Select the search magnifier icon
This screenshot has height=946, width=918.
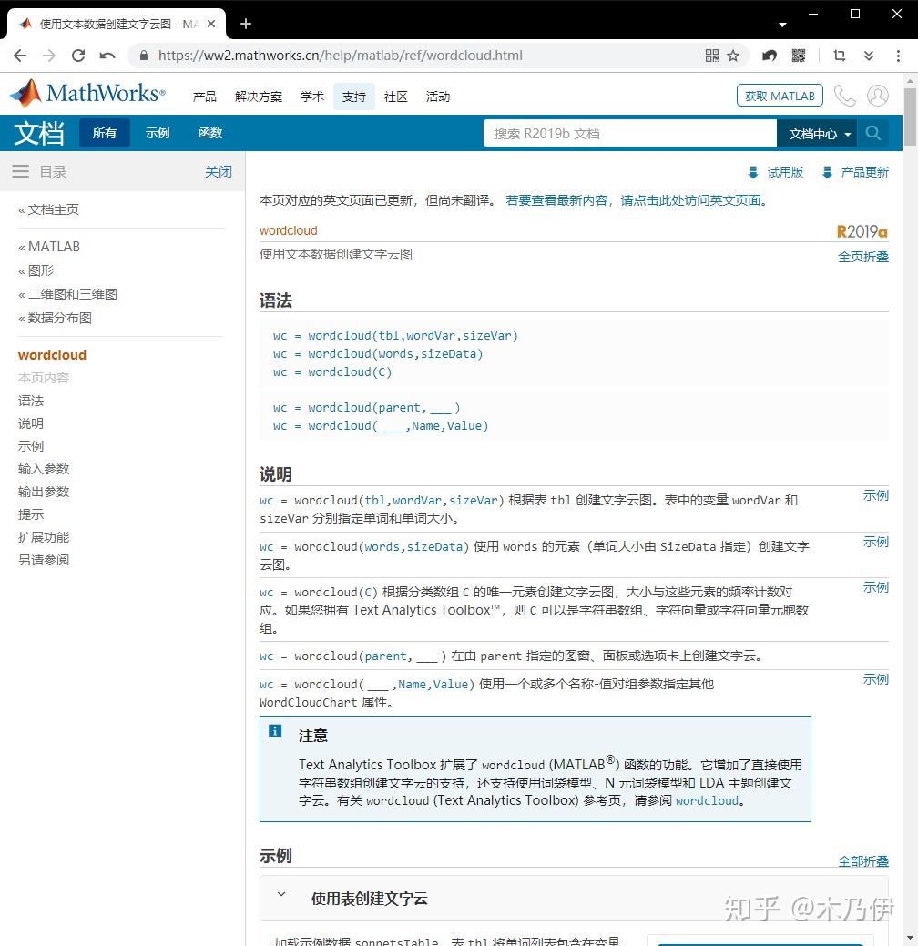pyautogui.click(x=872, y=133)
